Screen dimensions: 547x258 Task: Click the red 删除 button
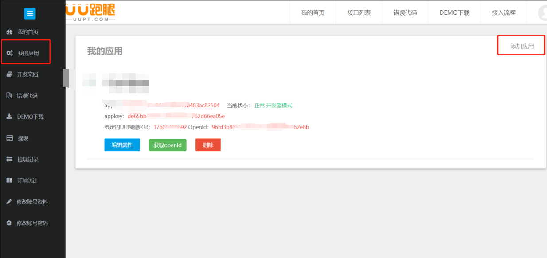pos(208,145)
